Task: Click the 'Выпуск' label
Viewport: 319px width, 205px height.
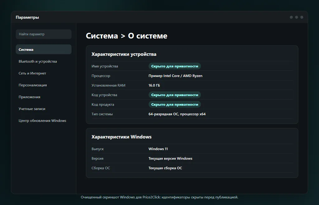Action: point(98,149)
